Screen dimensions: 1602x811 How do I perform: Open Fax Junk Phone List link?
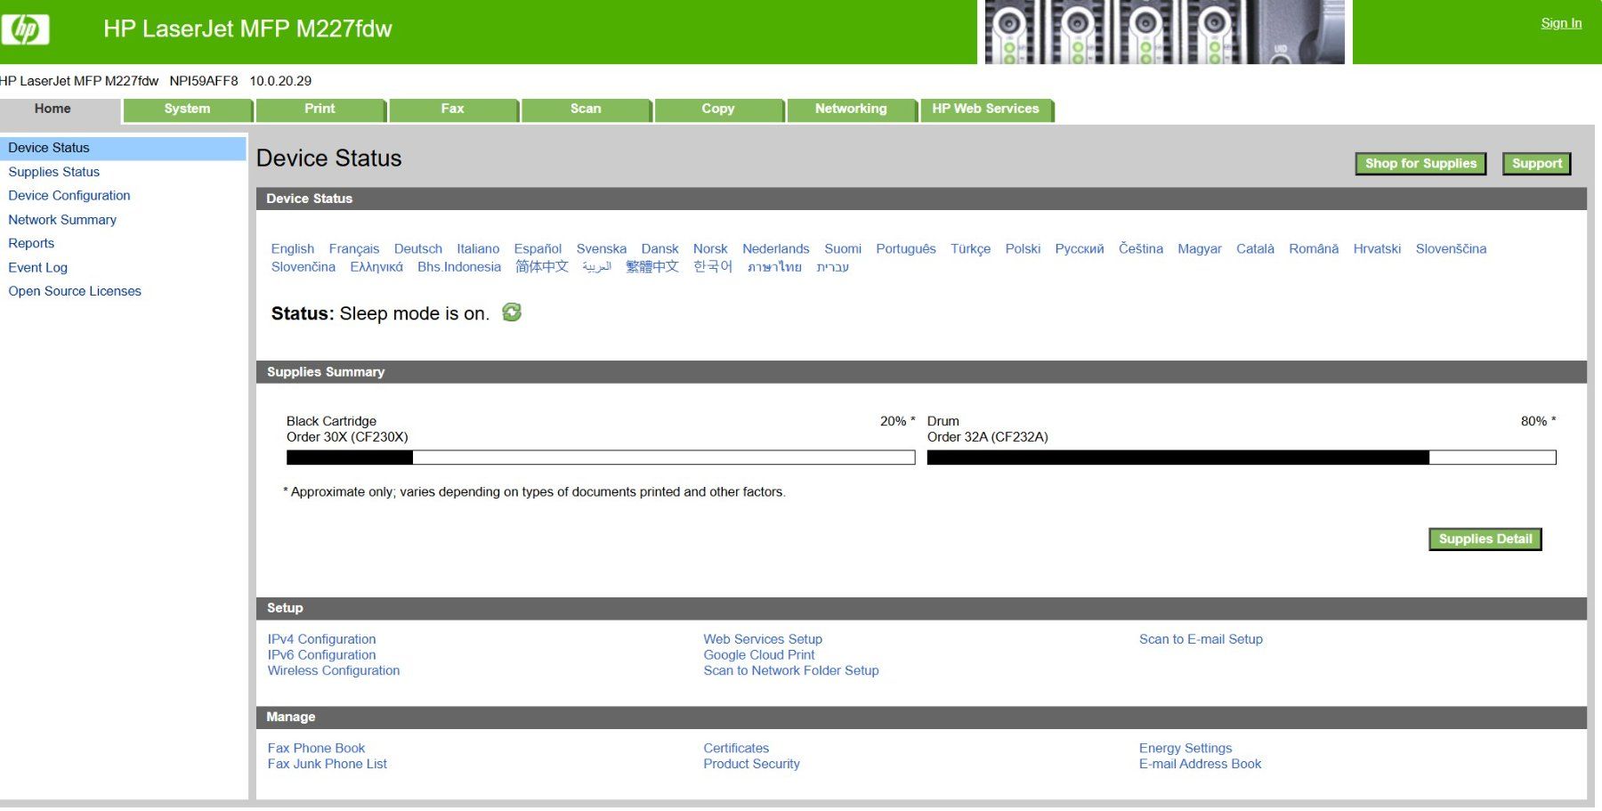click(328, 765)
